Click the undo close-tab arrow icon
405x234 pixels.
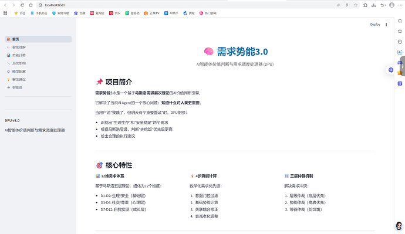click(x=382, y=5)
